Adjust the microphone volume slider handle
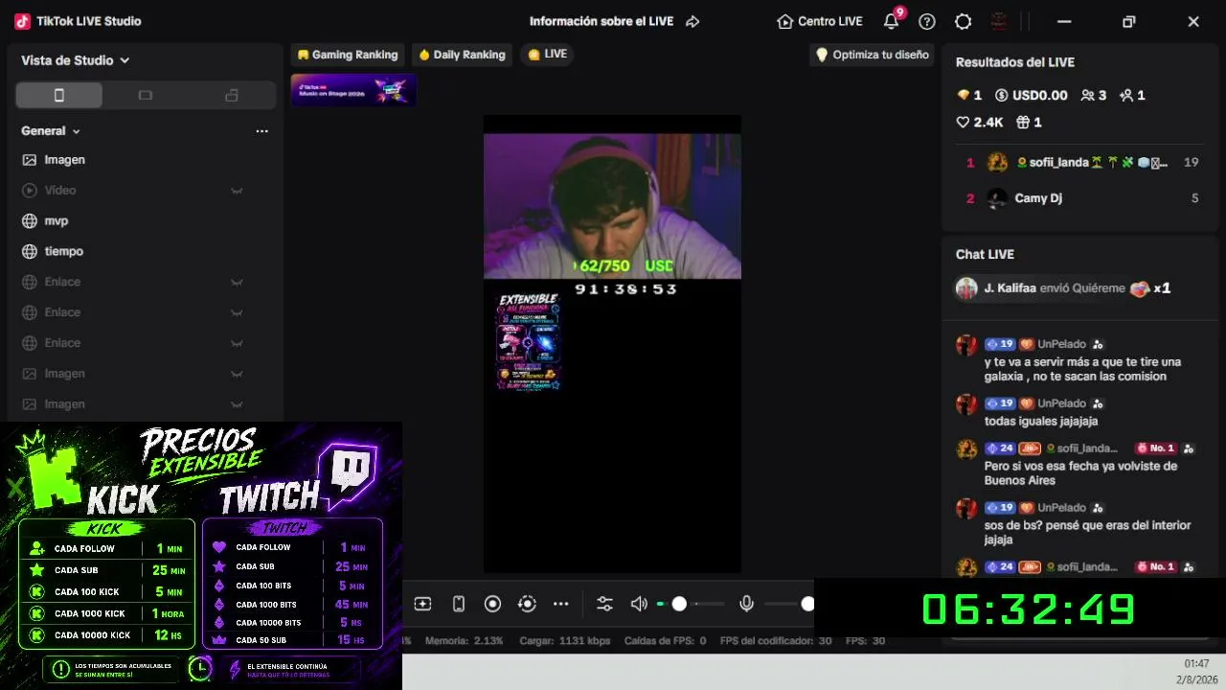The width and height of the screenshot is (1226, 690). (807, 604)
